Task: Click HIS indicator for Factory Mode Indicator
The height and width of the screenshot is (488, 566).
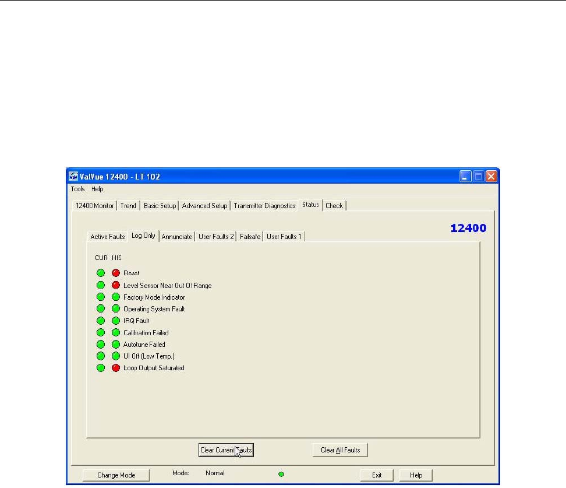Action: coord(116,297)
